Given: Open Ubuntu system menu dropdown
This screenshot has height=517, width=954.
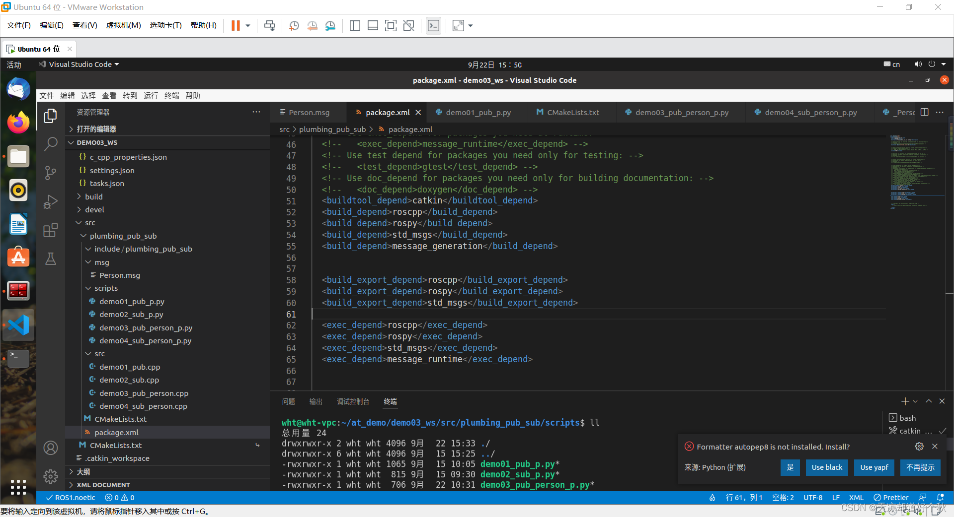Looking at the screenshot, I should (x=944, y=65).
